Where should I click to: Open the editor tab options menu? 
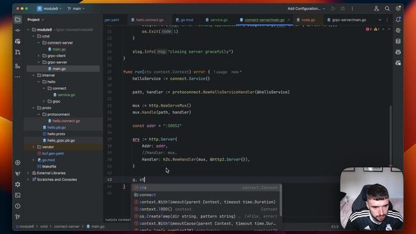387,20
